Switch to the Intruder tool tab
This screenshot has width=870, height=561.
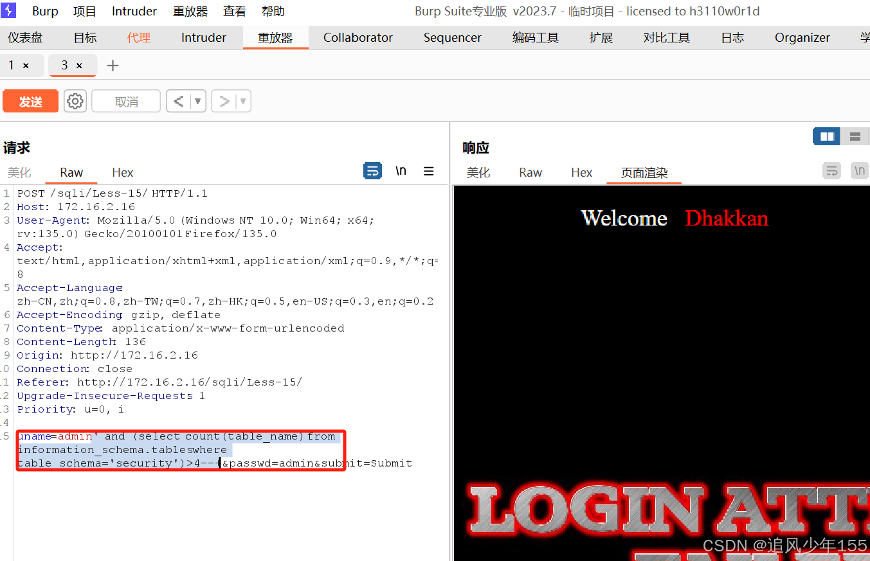pyautogui.click(x=204, y=37)
